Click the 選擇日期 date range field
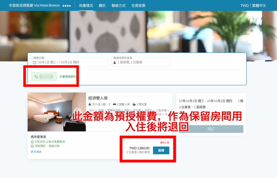277x178 pixels. (x=69, y=62)
